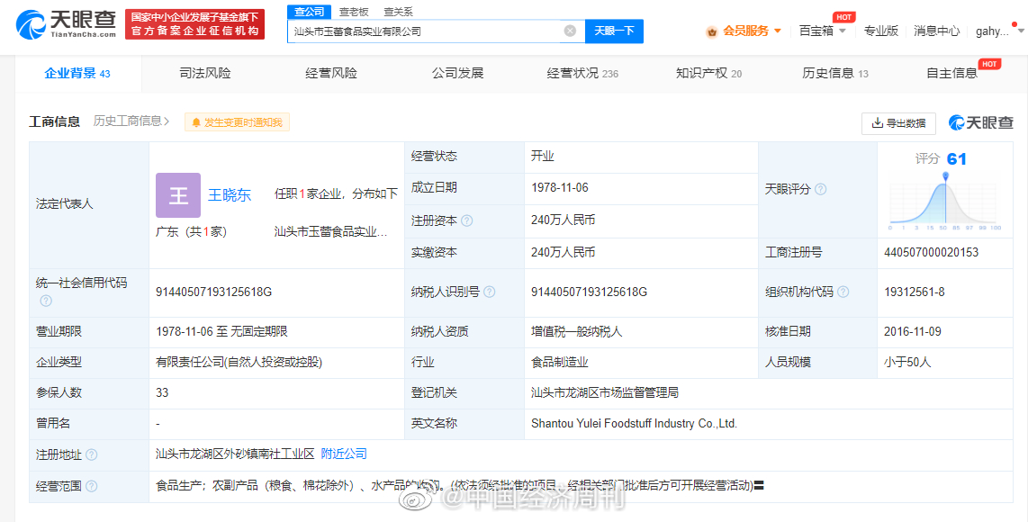1028x522 pixels.
Task: Click the purple 王 avatar of the legal representative
Action: 178,195
